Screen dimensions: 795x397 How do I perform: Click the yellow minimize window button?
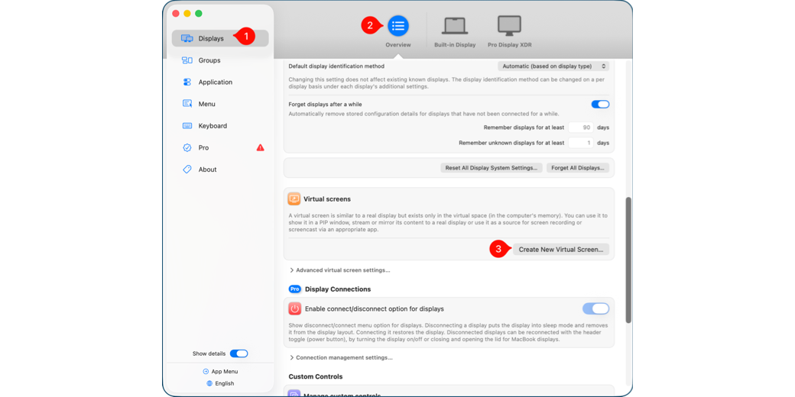pos(187,14)
